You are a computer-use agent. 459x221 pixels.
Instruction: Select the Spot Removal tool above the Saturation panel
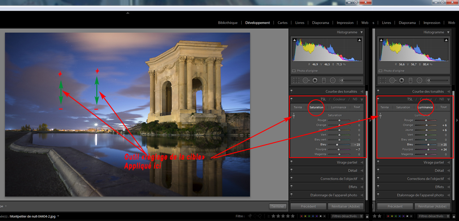point(306,80)
